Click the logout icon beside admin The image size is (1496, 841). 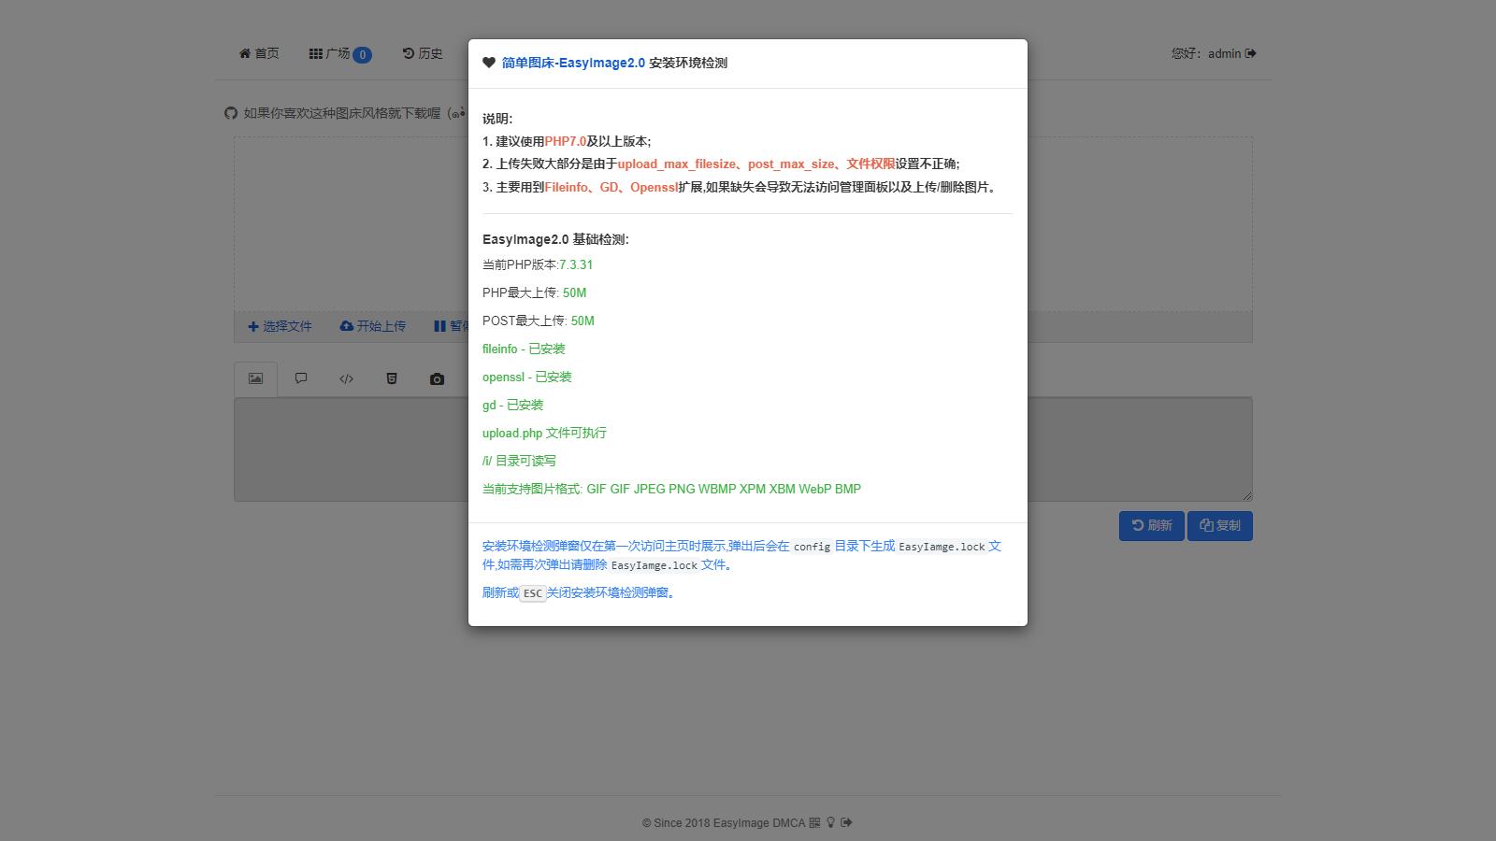[1251, 53]
